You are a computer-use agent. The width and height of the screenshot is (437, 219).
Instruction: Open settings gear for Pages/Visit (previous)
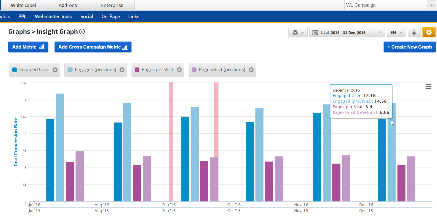[251, 70]
